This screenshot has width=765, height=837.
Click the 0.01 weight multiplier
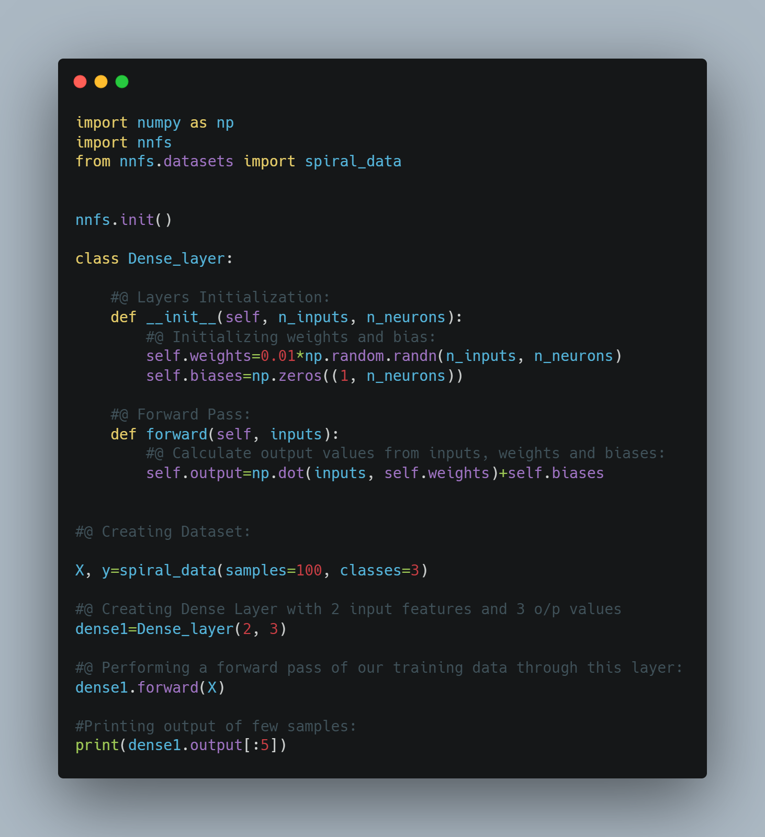[x=278, y=356]
